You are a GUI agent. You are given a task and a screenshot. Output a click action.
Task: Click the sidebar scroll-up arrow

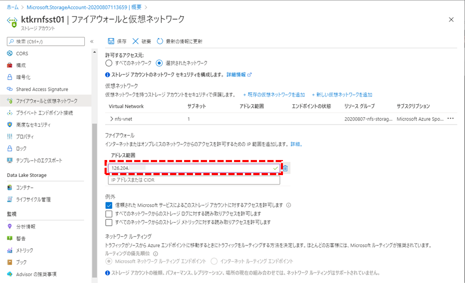point(95,52)
